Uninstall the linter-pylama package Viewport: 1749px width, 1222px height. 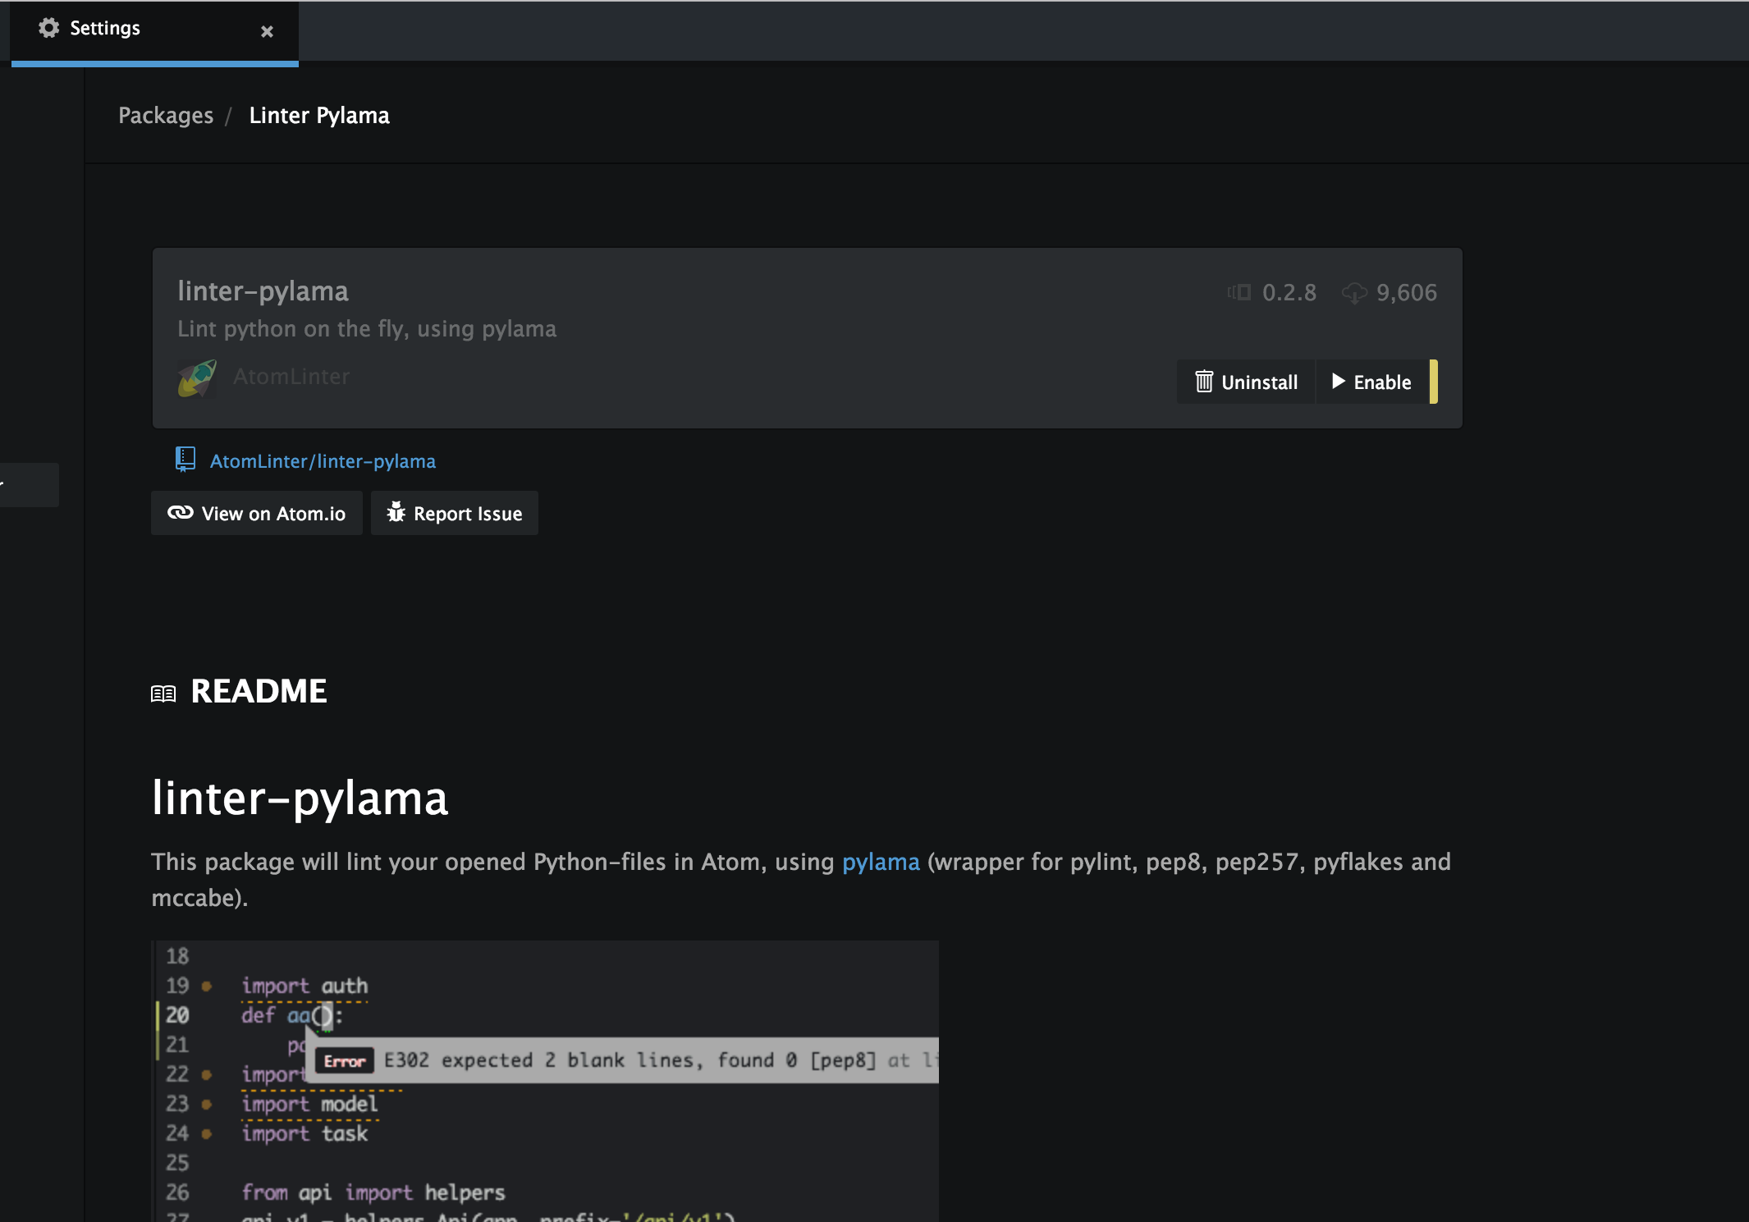click(1246, 382)
